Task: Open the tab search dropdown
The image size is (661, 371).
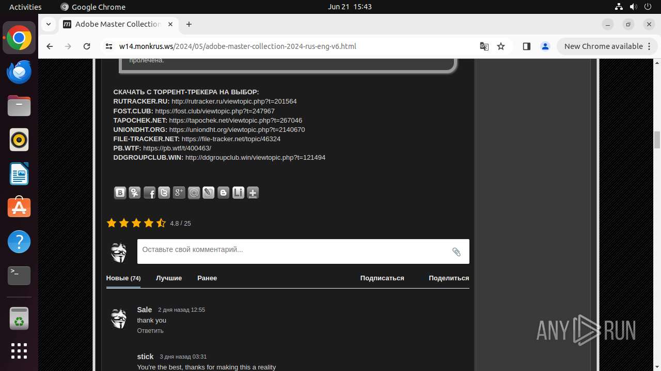Action: click(x=49, y=24)
